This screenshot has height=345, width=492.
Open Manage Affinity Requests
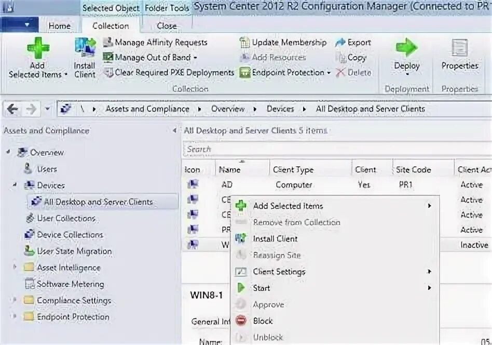point(155,43)
